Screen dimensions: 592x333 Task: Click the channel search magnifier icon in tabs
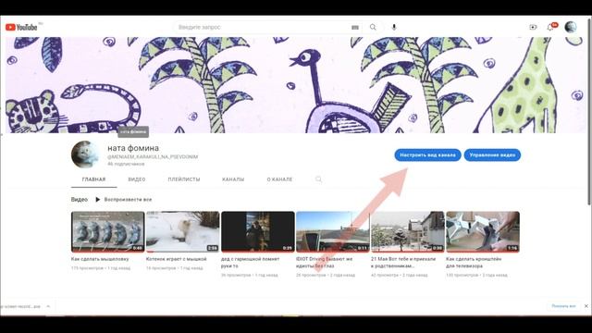[x=318, y=179]
